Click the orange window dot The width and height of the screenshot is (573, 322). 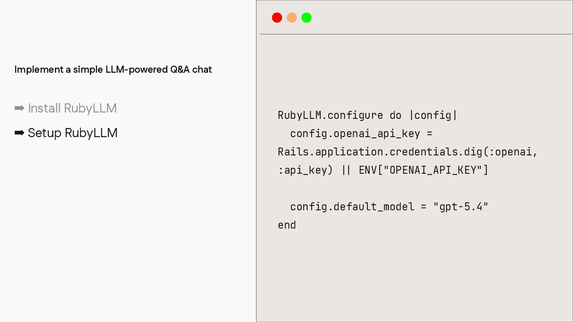tap(292, 17)
